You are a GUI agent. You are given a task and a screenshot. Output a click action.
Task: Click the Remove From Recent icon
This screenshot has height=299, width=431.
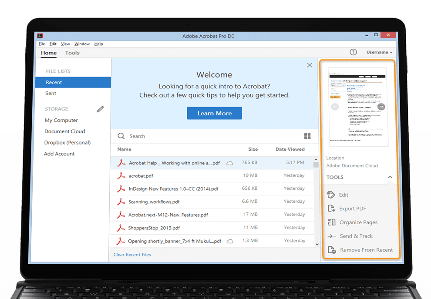coord(332,250)
